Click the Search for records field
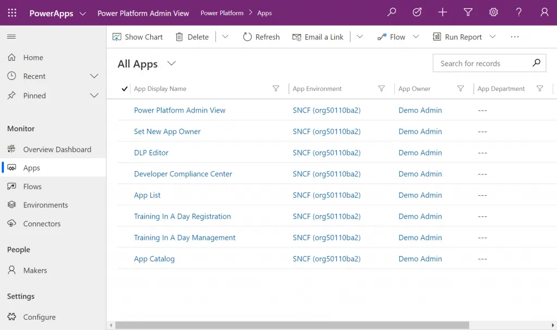Viewport: 557px width, 330px height. click(489, 63)
